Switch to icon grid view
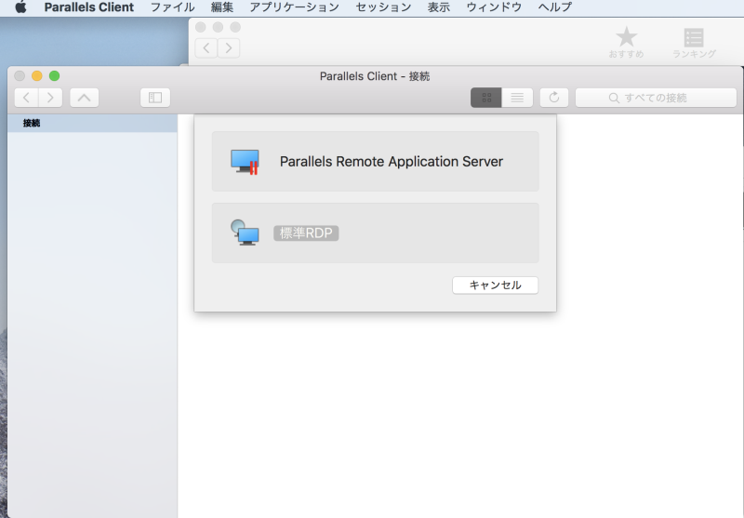 click(x=485, y=98)
